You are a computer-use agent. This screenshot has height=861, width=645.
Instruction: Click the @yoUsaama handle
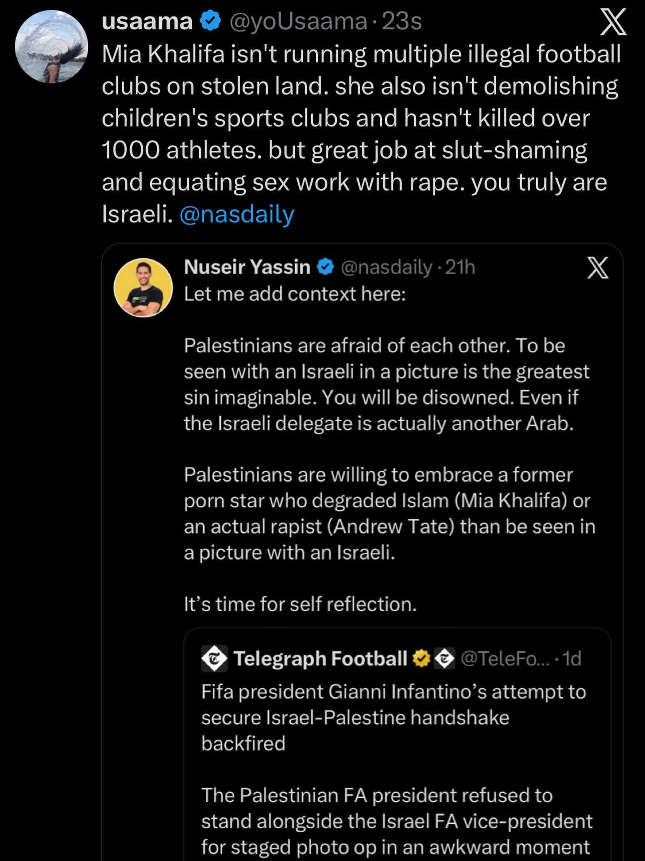298,22
